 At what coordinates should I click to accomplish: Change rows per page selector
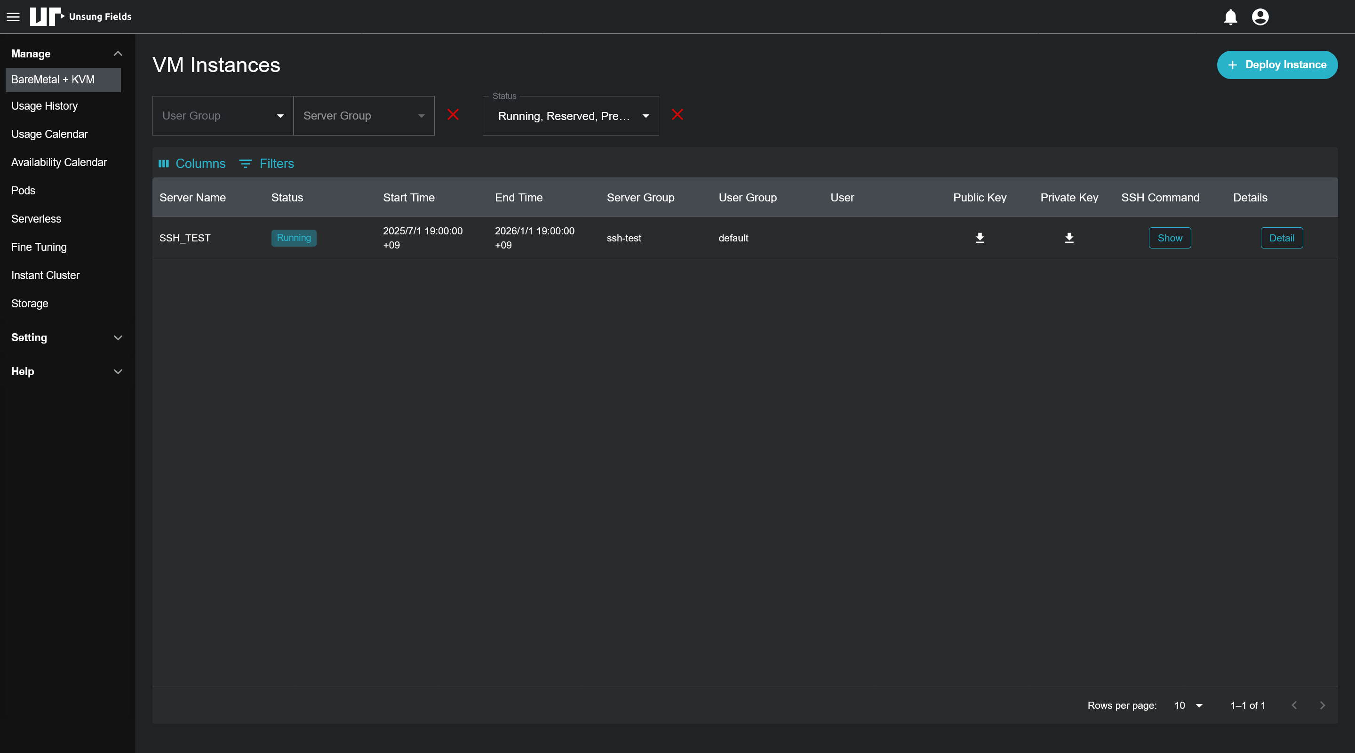1188,705
